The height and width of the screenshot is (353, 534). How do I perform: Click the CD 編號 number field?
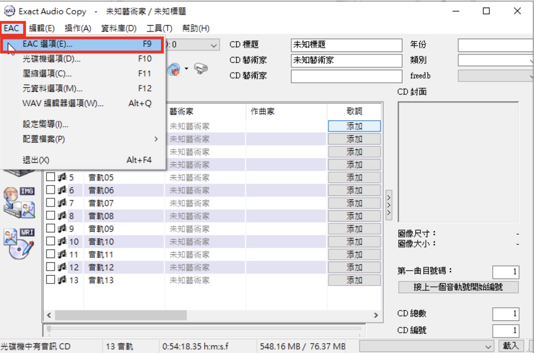(505, 330)
